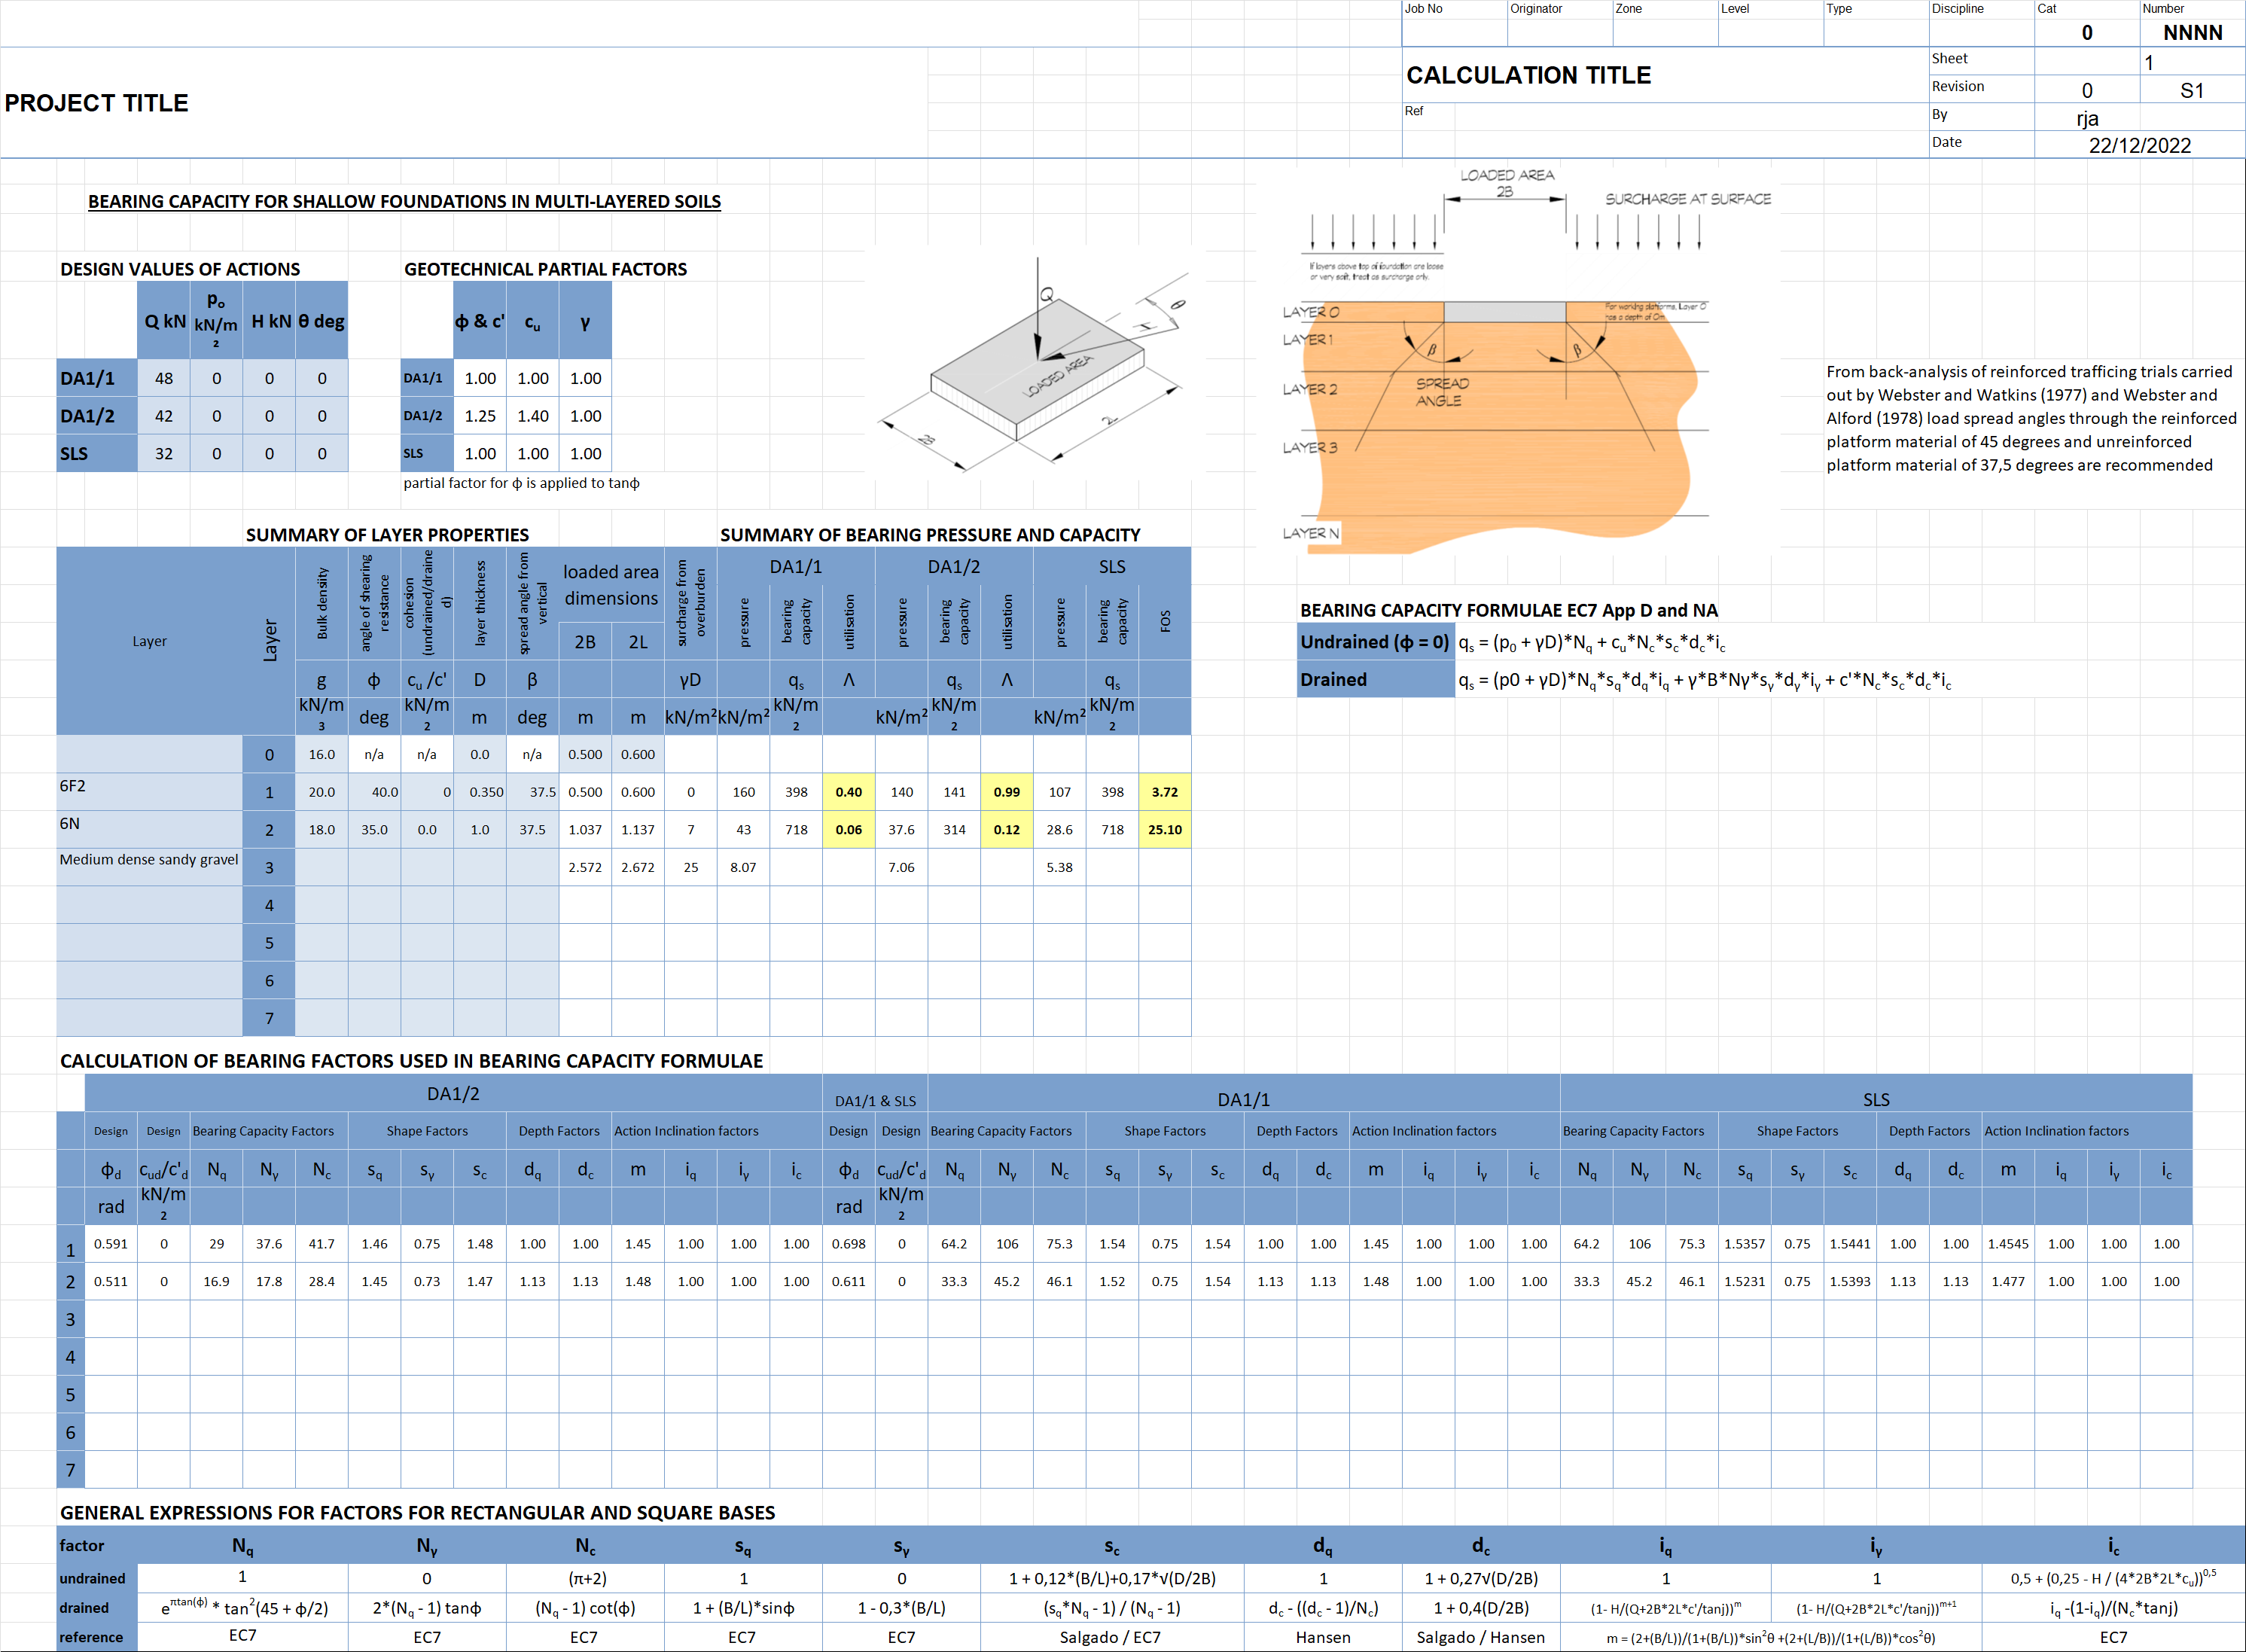Click the Undrained (ϕ = 0) formula label
Image resolution: width=2246 pixels, height=1652 pixels.
[1374, 642]
